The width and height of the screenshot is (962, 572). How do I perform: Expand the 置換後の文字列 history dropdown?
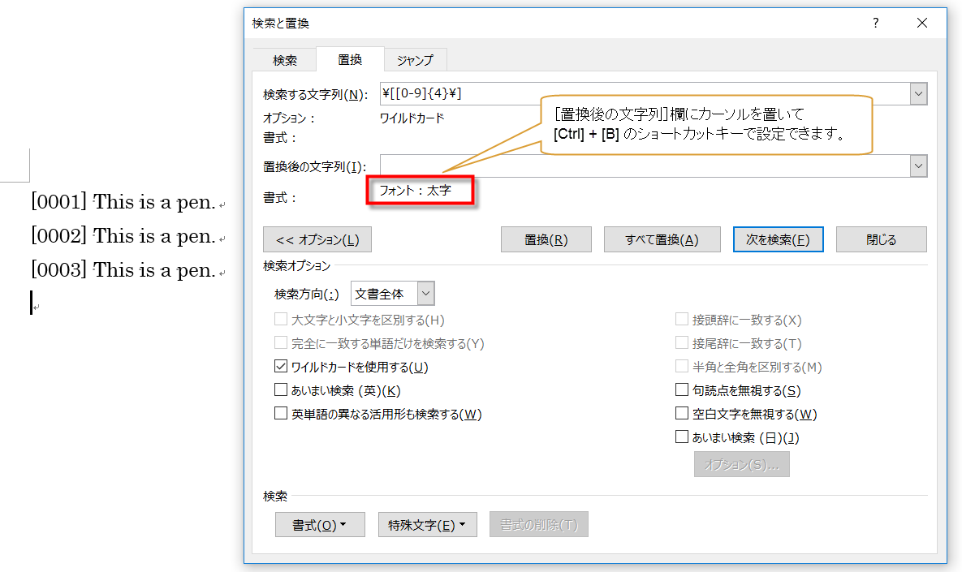click(918, 166)
